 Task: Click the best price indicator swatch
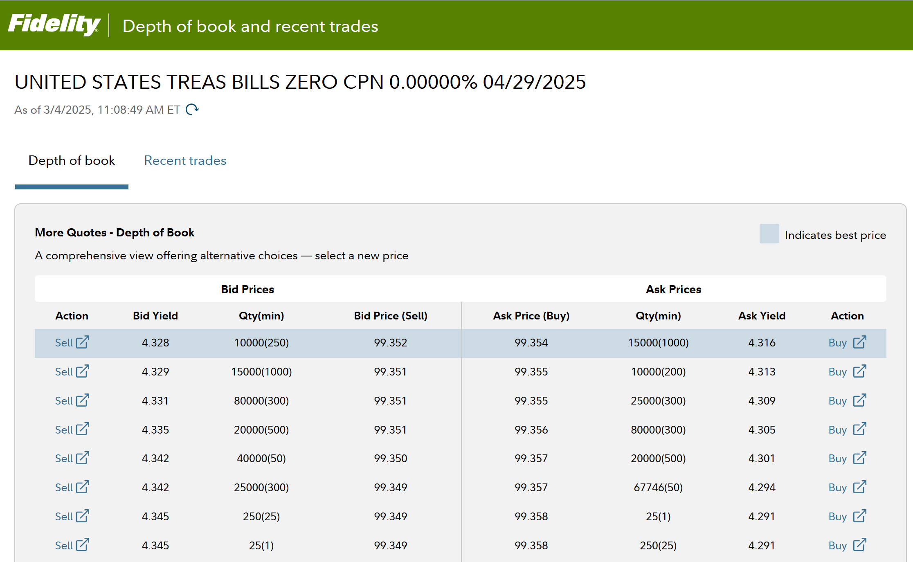click(x=769, y=234)
